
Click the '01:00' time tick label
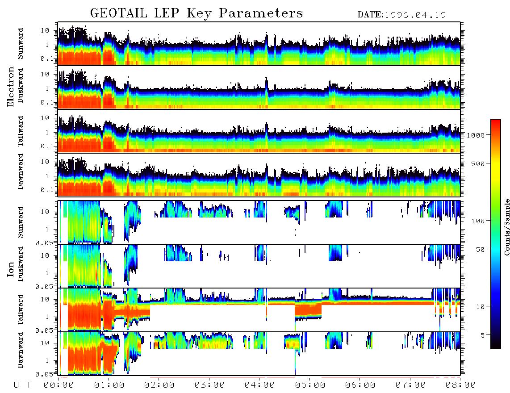[109, 385]
